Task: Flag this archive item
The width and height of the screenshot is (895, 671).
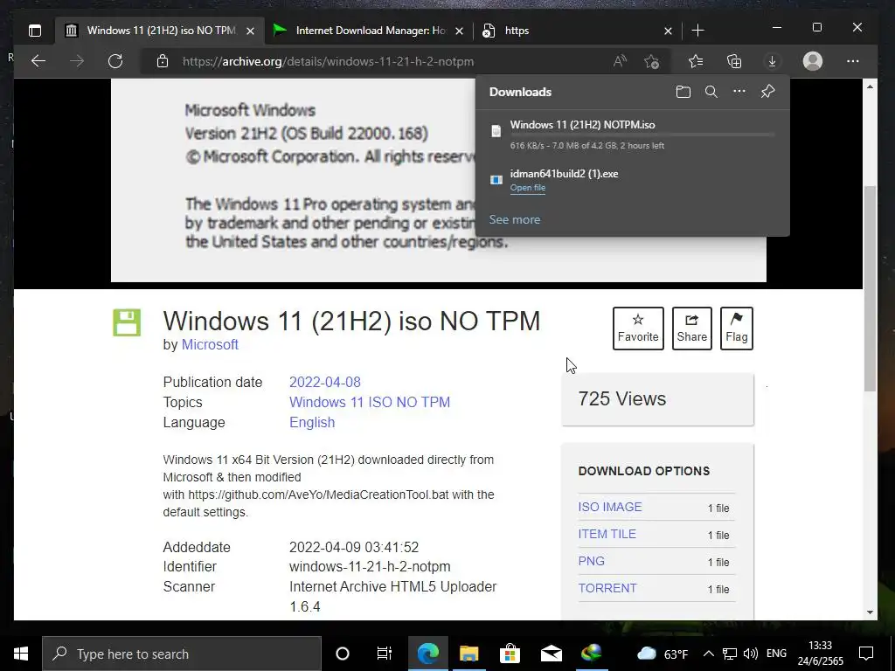Action: 736,329
